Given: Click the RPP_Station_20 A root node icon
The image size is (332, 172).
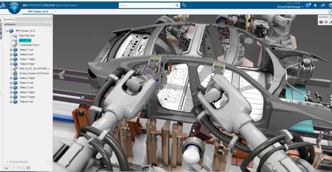Looking at the screenshot, I should (x=11, y=31).
